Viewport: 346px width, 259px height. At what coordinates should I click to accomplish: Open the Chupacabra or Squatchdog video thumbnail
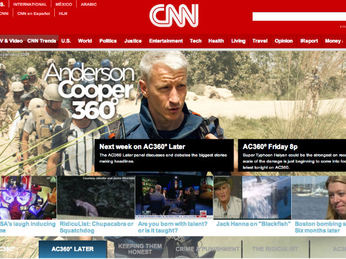click(96, 197)
